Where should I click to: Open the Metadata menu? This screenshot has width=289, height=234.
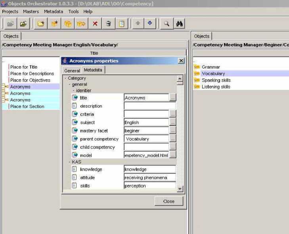(x=54, y=11)
